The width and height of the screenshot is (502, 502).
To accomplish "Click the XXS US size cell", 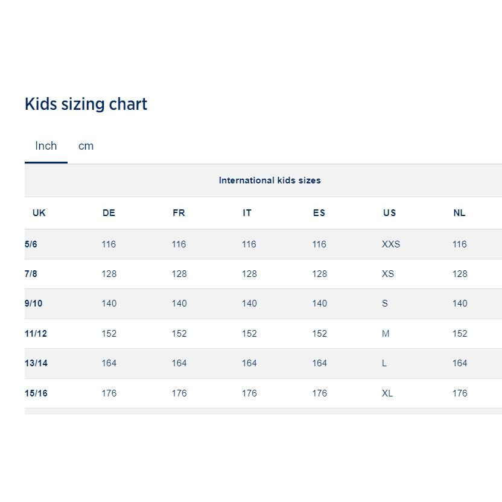I will click(391, 244).
